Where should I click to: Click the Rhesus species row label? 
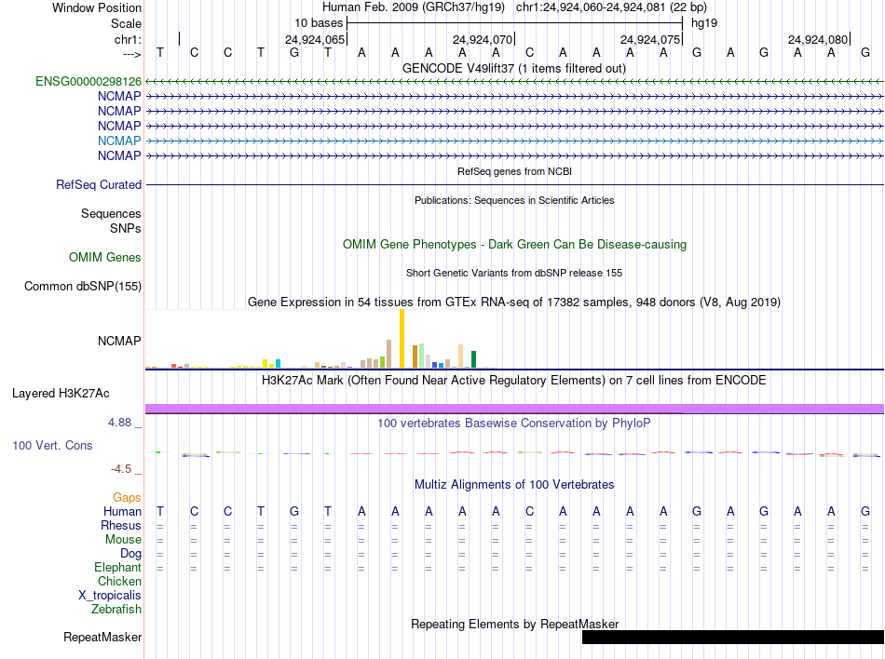coord(121,525)
